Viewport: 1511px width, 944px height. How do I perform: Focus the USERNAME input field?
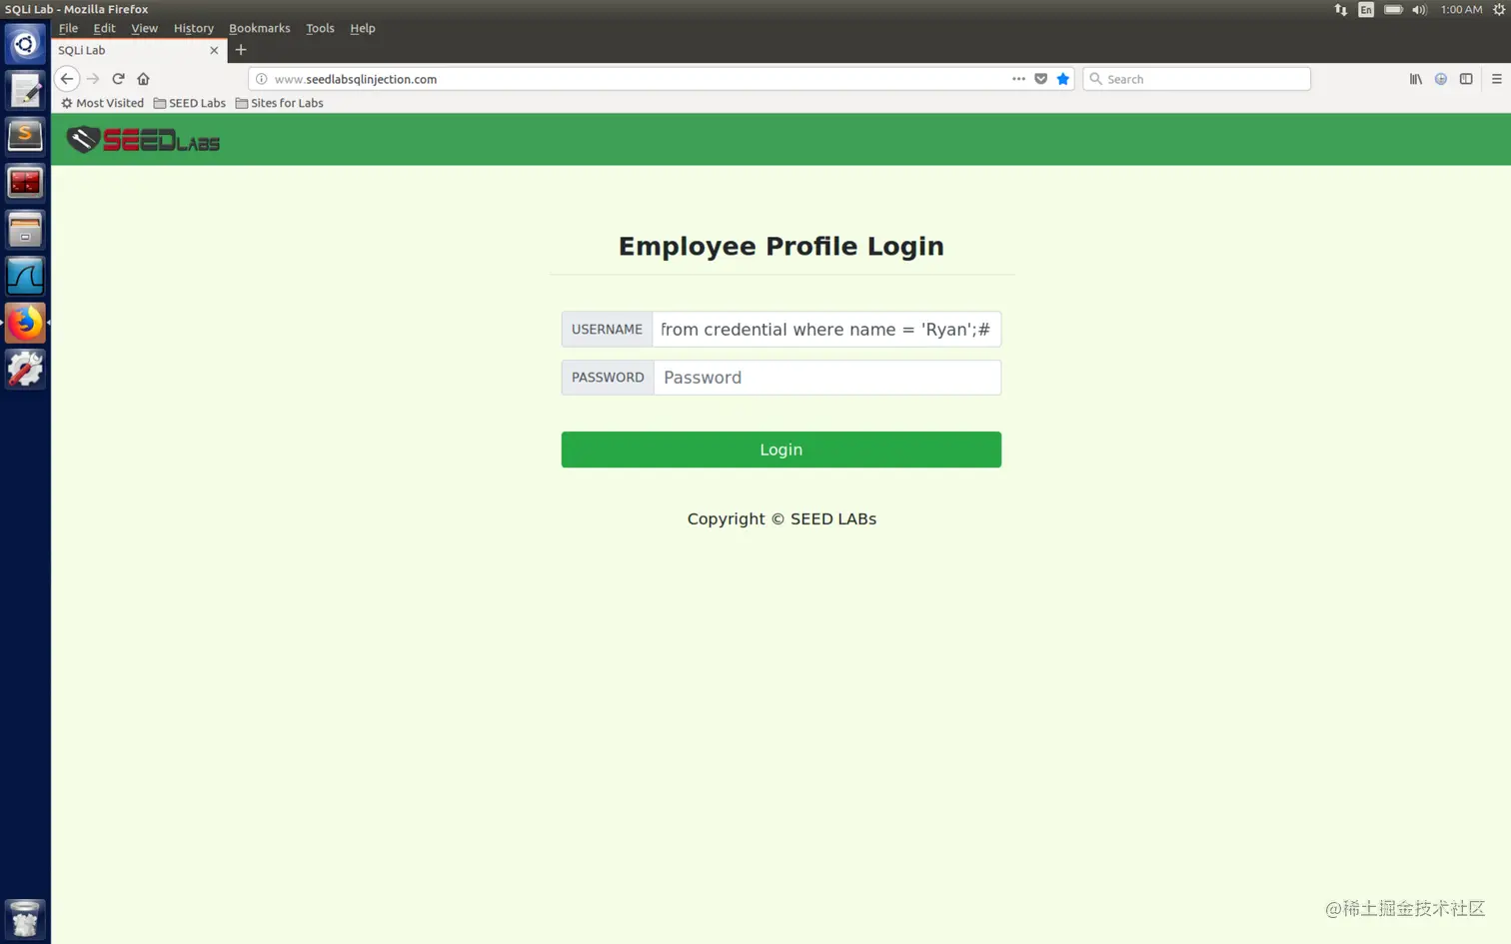pyautogui.click(x=826, y=330)
